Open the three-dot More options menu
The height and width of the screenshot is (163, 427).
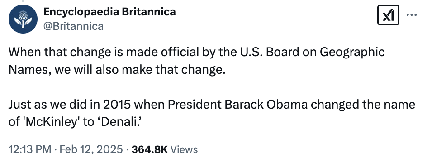click(412, 15)
